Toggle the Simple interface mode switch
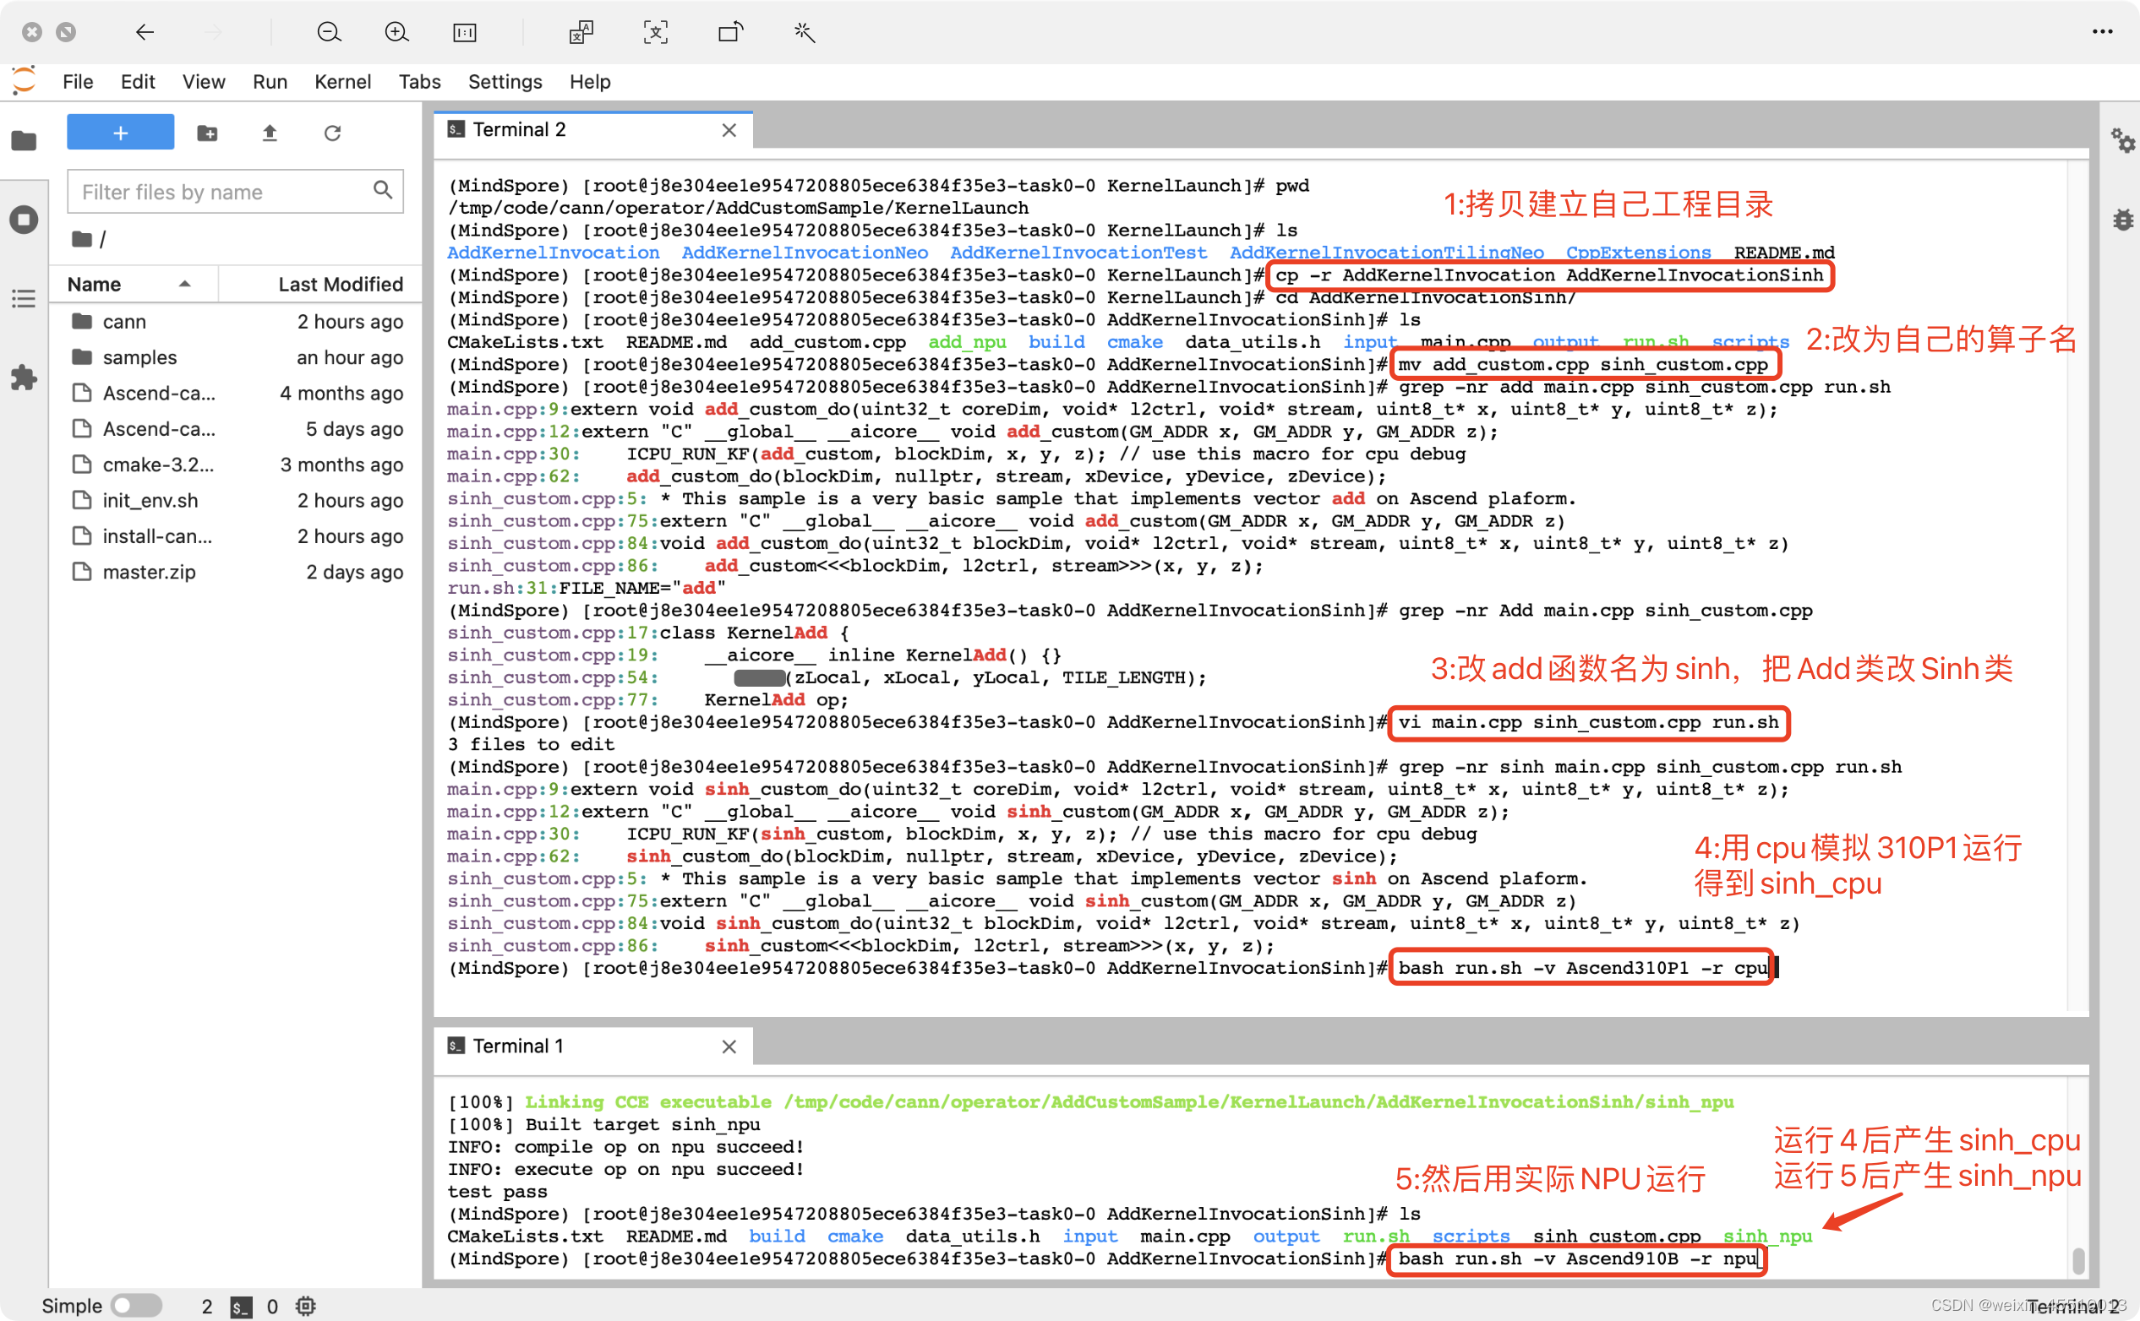The image size is (2140, 1321). point(135,1305)
